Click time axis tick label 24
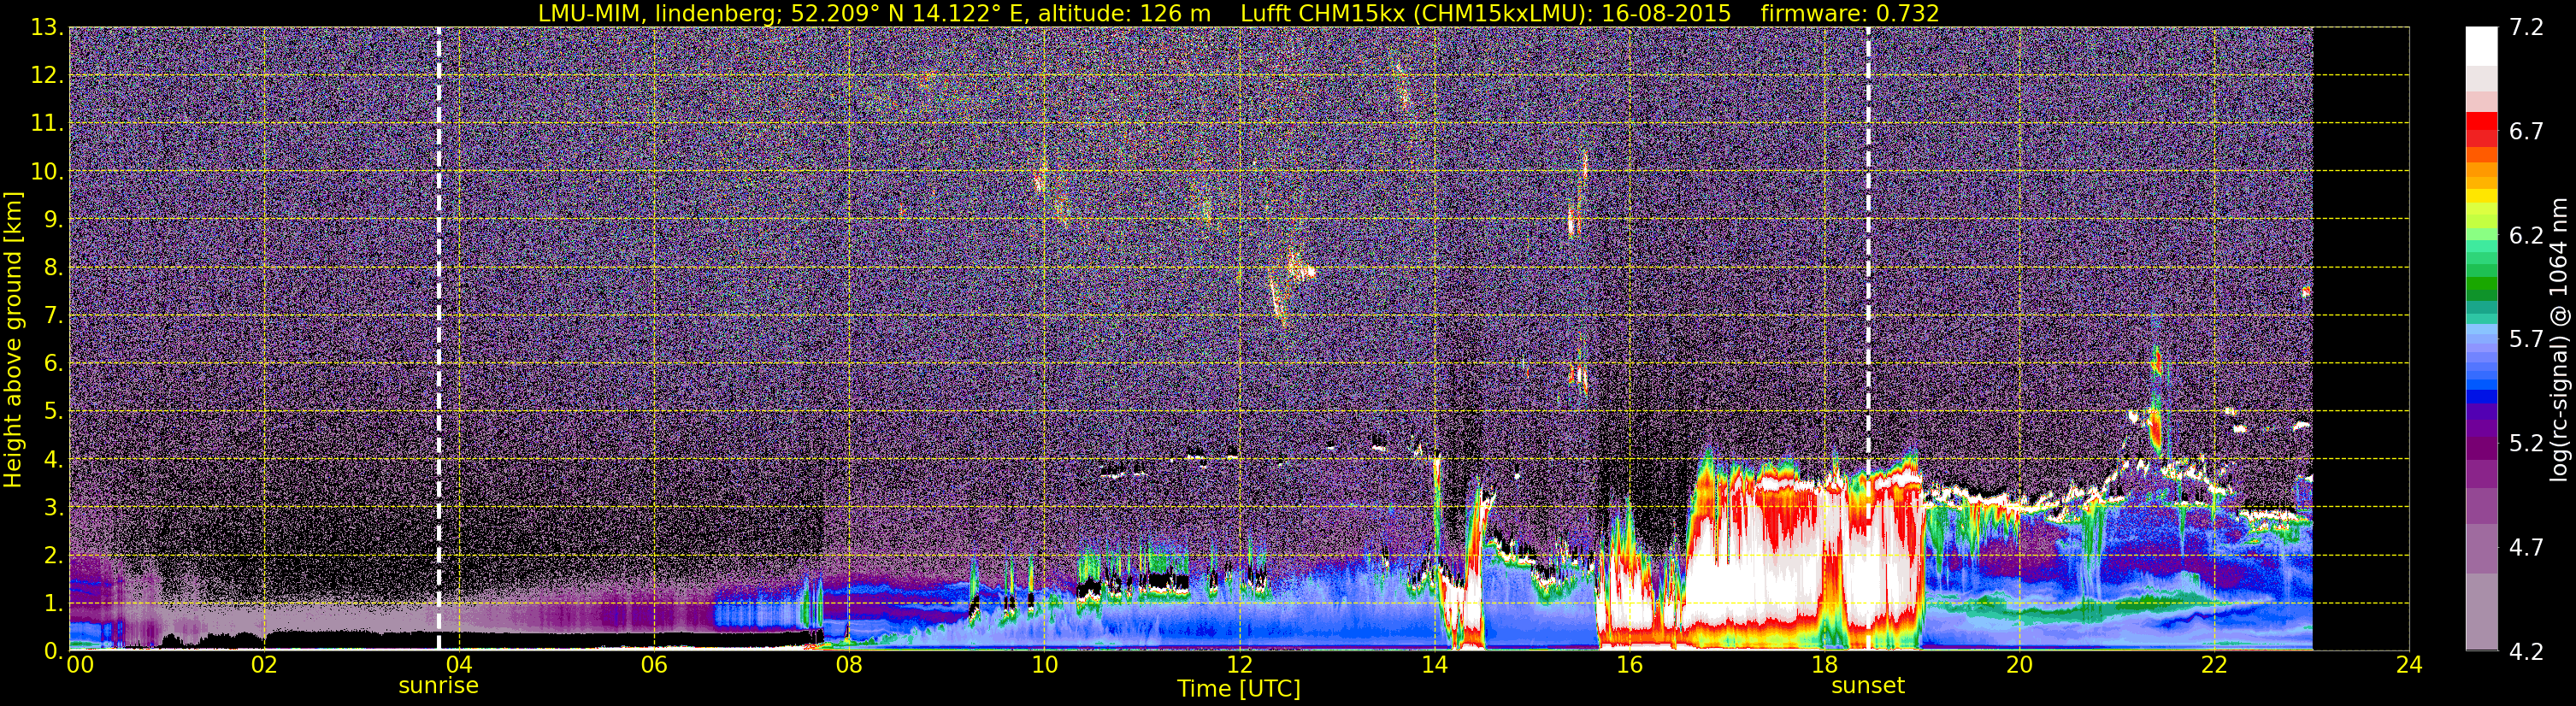 [x=2409, y=666]
